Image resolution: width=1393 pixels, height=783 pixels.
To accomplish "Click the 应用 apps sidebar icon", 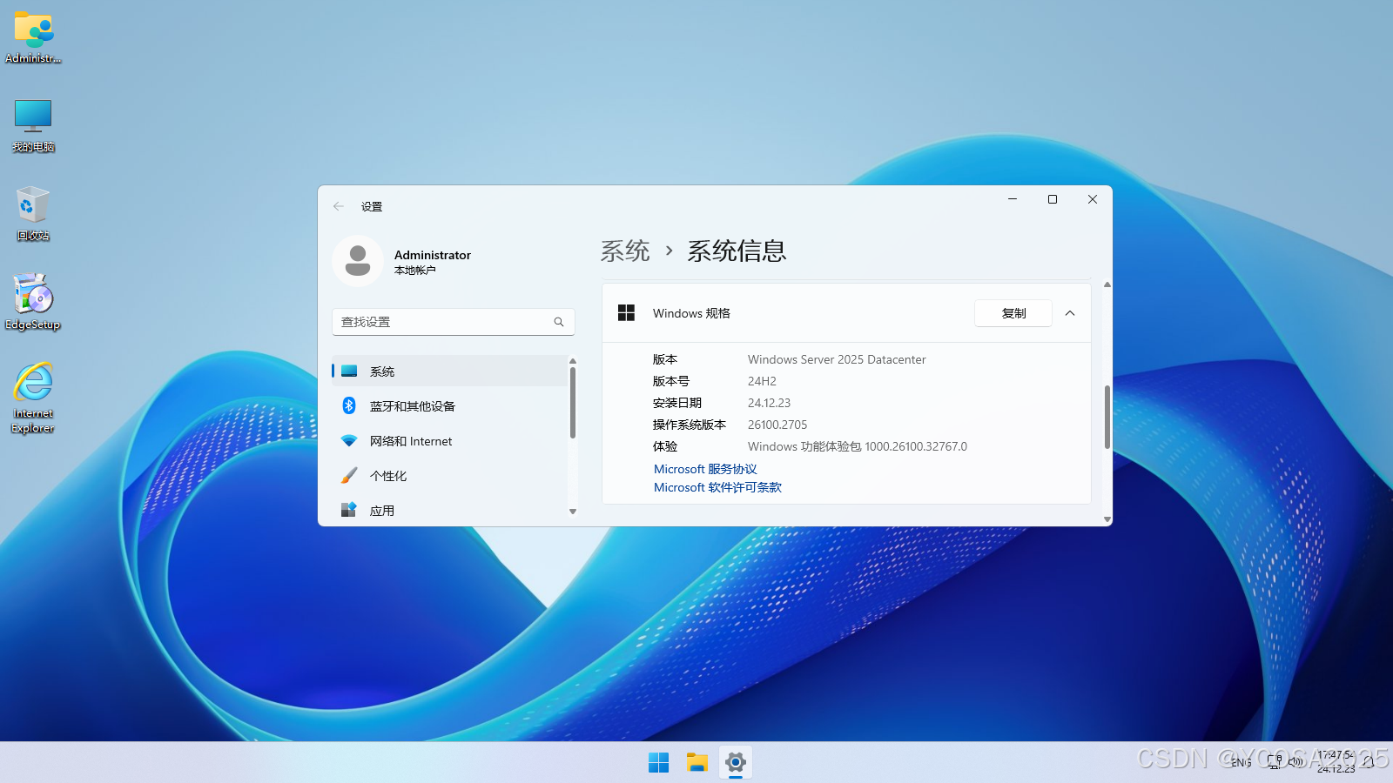I will pyautogui.click(x=349, y=510).
